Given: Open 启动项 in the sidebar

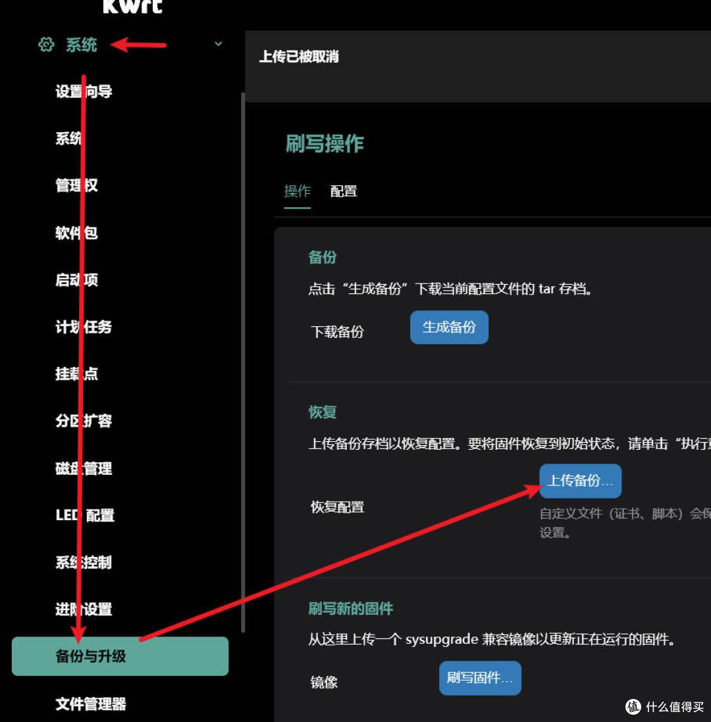Looking at the screenshot, I should [76, 279].
